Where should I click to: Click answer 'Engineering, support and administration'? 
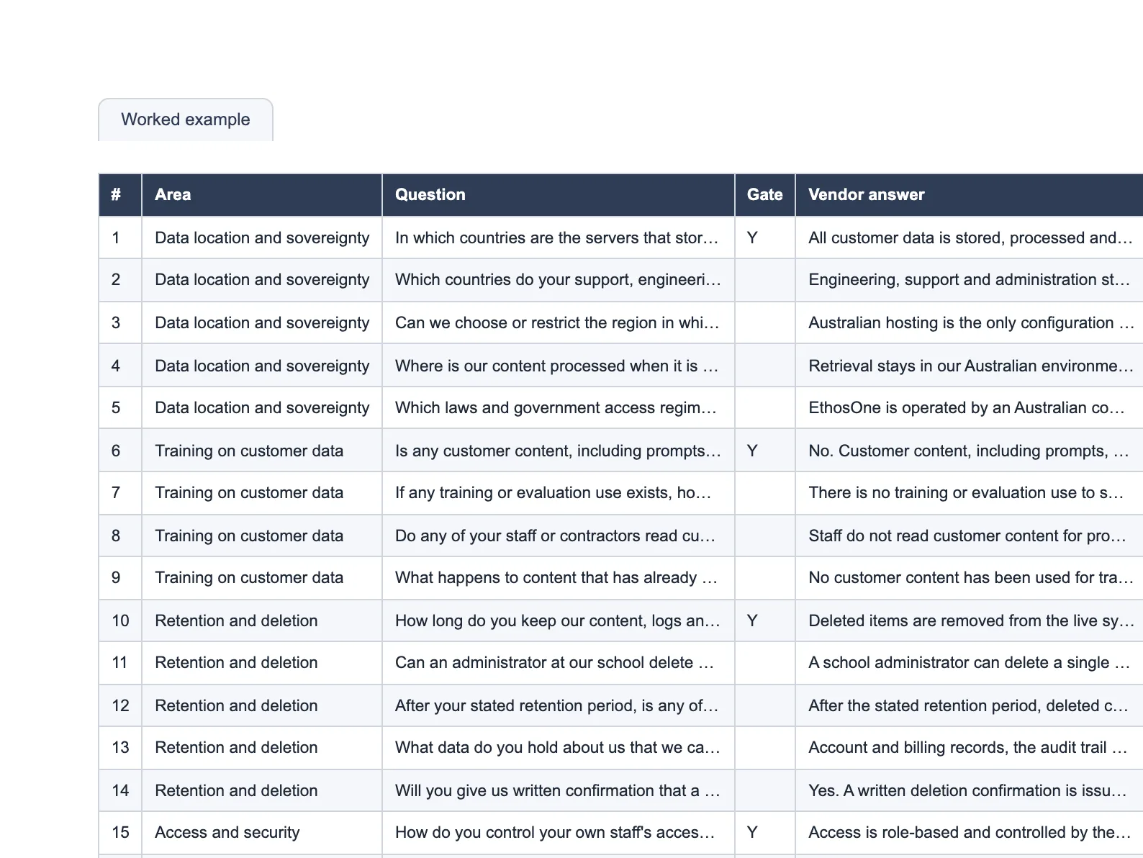pos(970,280)
